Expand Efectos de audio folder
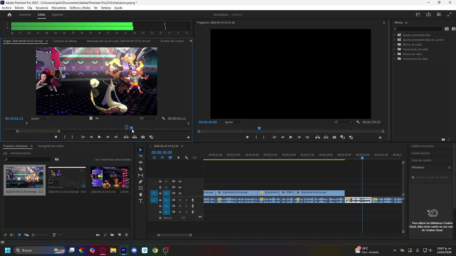Image resolution: width=456 pixels, height=256 pixels. (394, 44)
